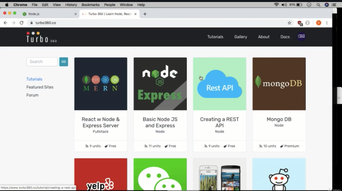Open Chrome three-dot menu
Screen dimensions: 342x191
point(327,23)
